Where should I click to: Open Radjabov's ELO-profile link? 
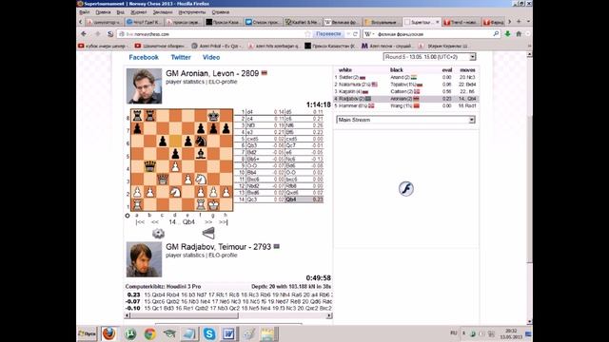click(223, 256)
